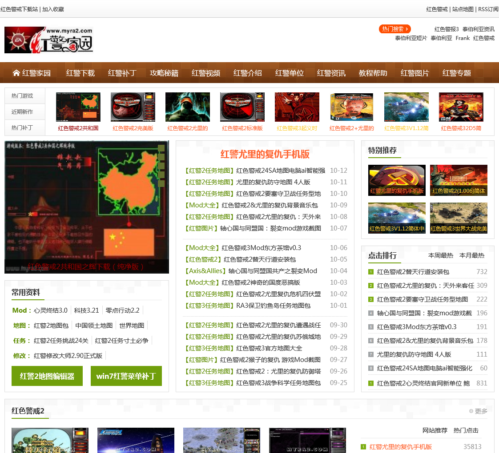Open the 红色警戒3V1.12简 thumbnail in hot games
The height and width of the screenshot is (453, 499).
click(406, 107)
